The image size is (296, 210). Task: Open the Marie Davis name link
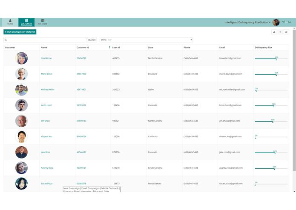(46, 74)
